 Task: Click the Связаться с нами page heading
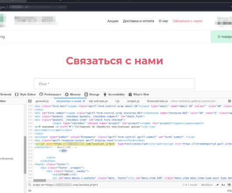115,61
